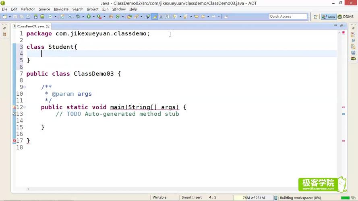Open dropdown next to New Java Class

click(123, 16)
